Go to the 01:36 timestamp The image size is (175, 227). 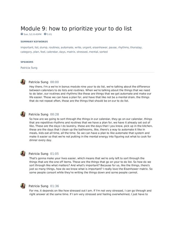point(54,186)
